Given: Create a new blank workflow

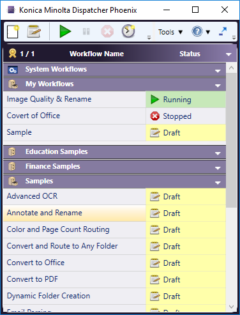Looking at the screenshot, I should [x=13, y=32].
